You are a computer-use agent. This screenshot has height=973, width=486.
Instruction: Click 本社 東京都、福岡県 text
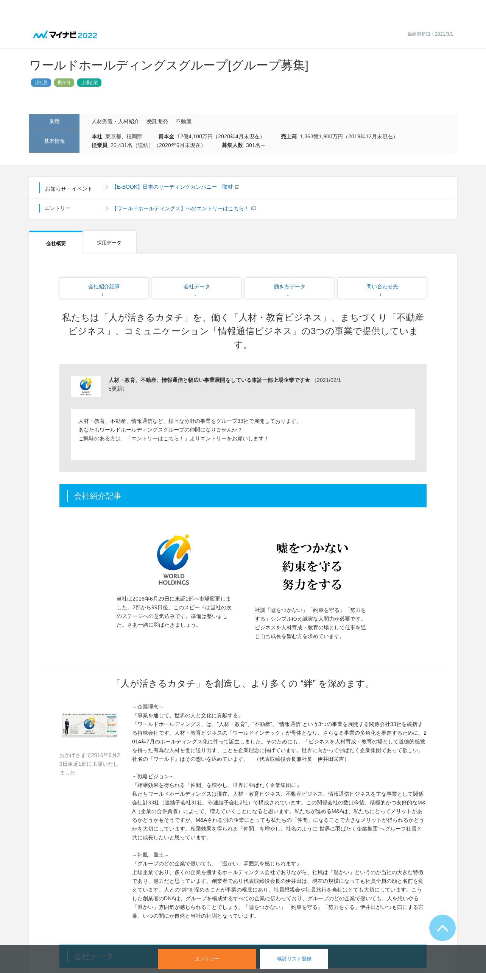point(117,137)
